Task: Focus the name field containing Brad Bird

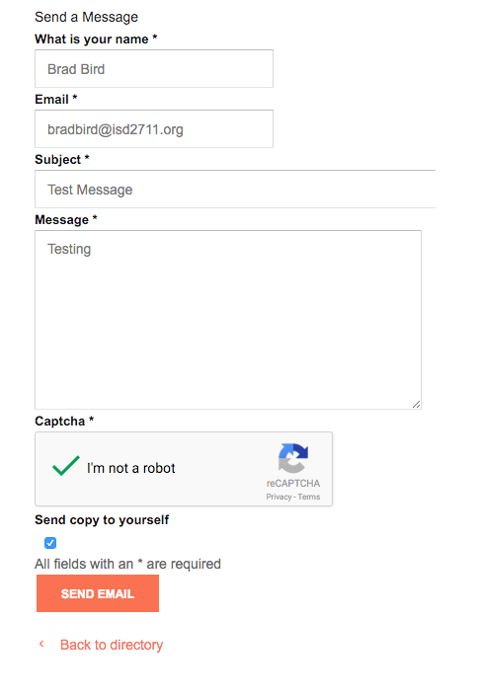Action: click(154, 69)
